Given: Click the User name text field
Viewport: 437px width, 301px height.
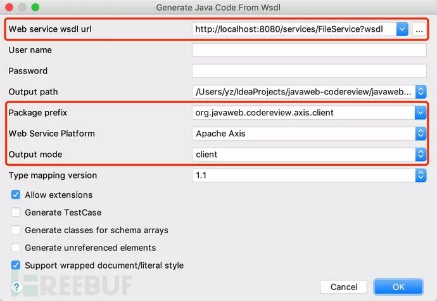Looking at the screenshot, I should [x=308, y=50].
